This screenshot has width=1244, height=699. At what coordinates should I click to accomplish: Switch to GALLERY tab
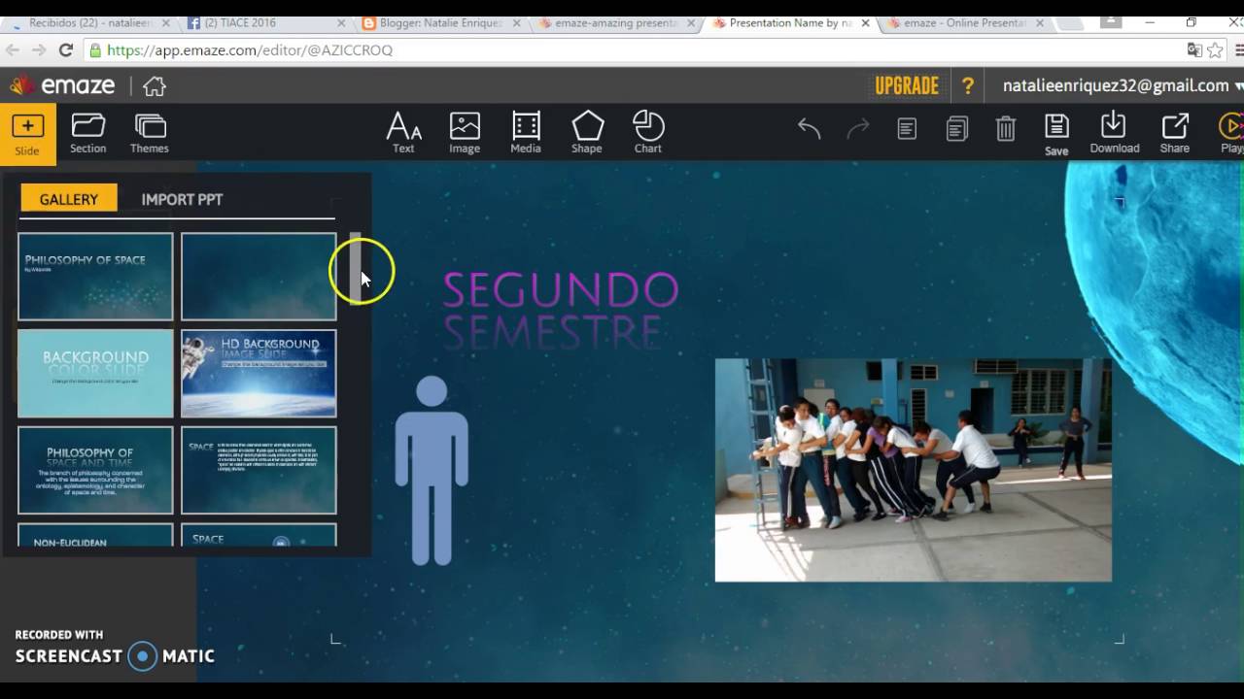point(69,199)
